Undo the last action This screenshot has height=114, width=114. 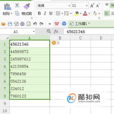tap(35, 24)
